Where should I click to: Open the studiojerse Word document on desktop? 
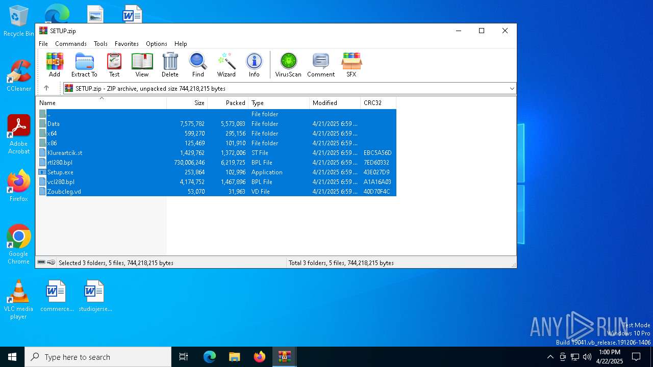tap(95, 296)
